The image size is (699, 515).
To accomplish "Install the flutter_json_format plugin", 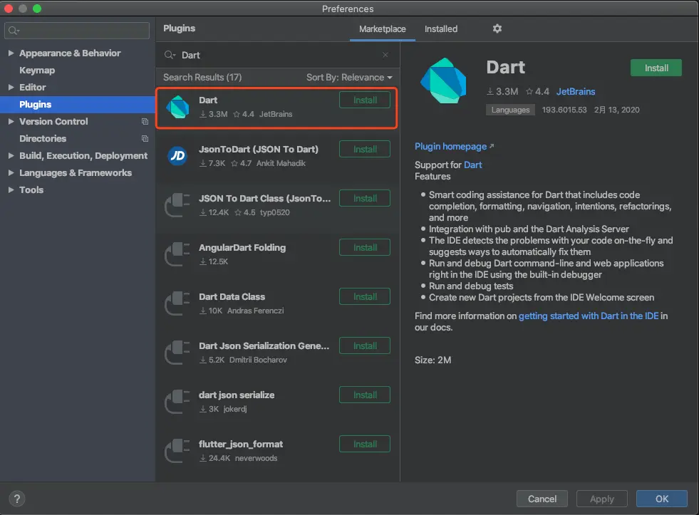I will pyautogui.click(x=365, y=444).
